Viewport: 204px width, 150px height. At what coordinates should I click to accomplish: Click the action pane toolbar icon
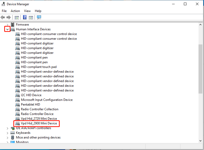click(x=31, y=18)
